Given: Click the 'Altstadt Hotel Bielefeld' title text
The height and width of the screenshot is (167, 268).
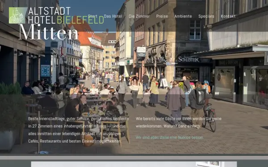Looking at the screenshot, I should click(x=66, y=16).
